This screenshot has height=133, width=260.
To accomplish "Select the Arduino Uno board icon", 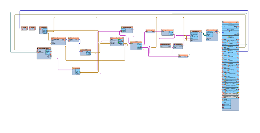I will (223, 22).
